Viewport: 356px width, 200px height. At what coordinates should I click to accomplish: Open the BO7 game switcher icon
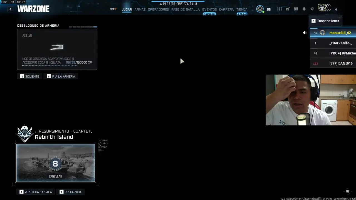click(x=113, y=9)
